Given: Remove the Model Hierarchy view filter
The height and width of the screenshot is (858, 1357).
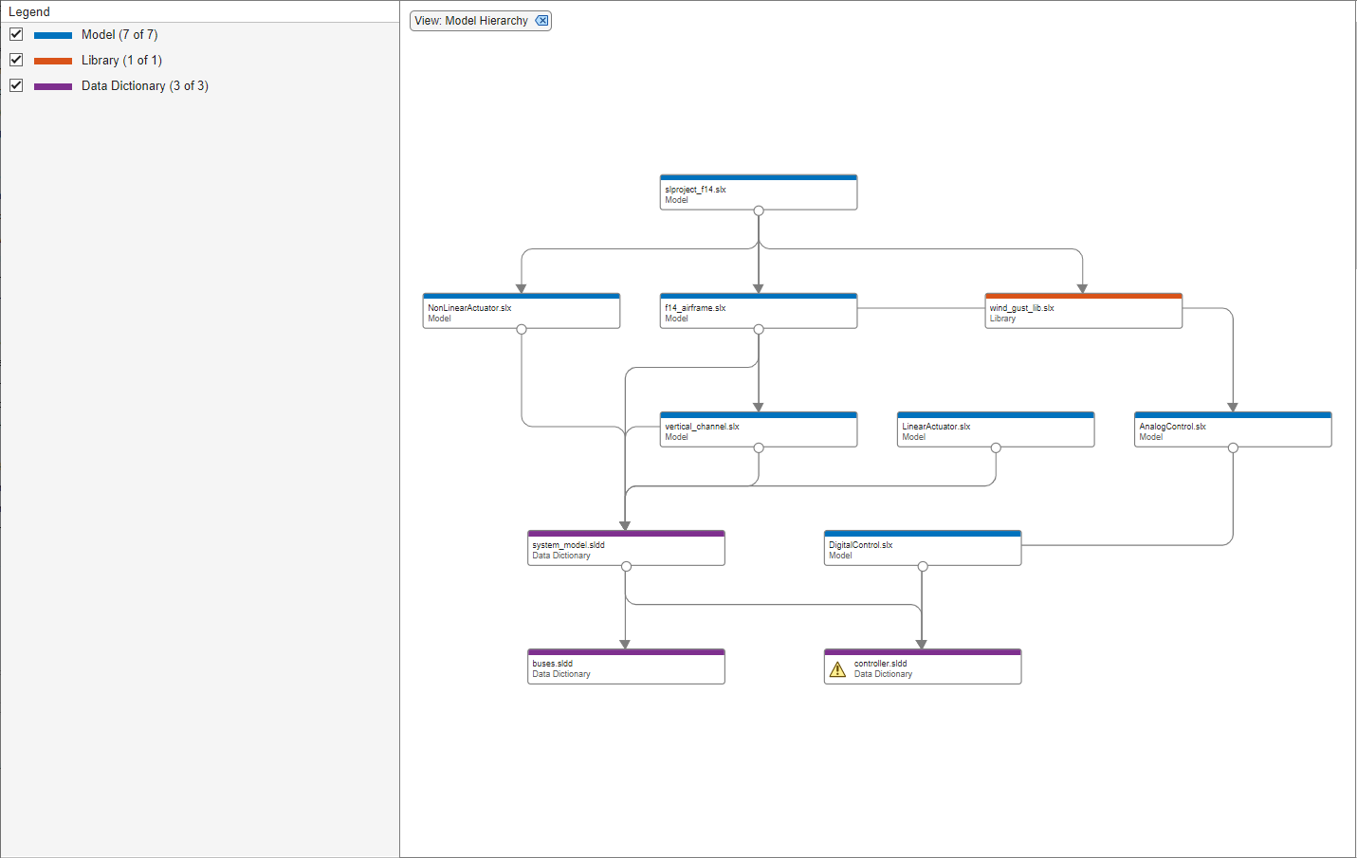Looking at the screenshot, I should point(541,20).
